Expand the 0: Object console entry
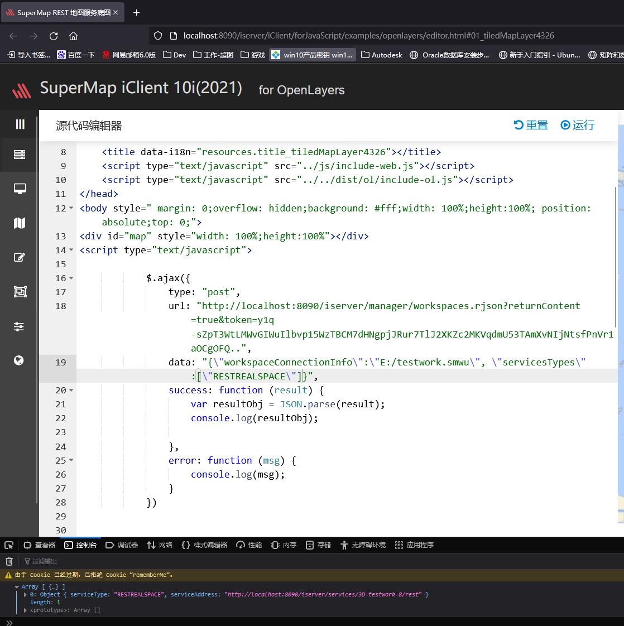 point(26,594)
